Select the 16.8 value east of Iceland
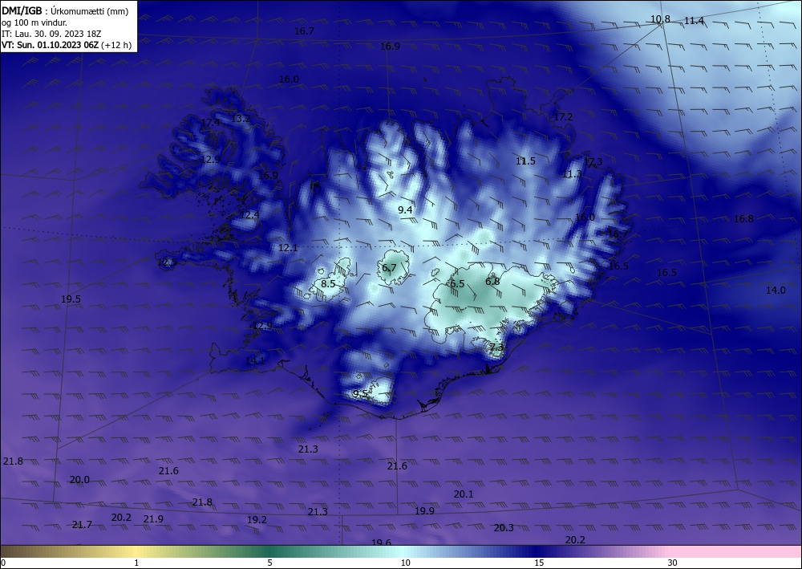The height and width of the screenshot is (569, 802). (x=743, y=218)
